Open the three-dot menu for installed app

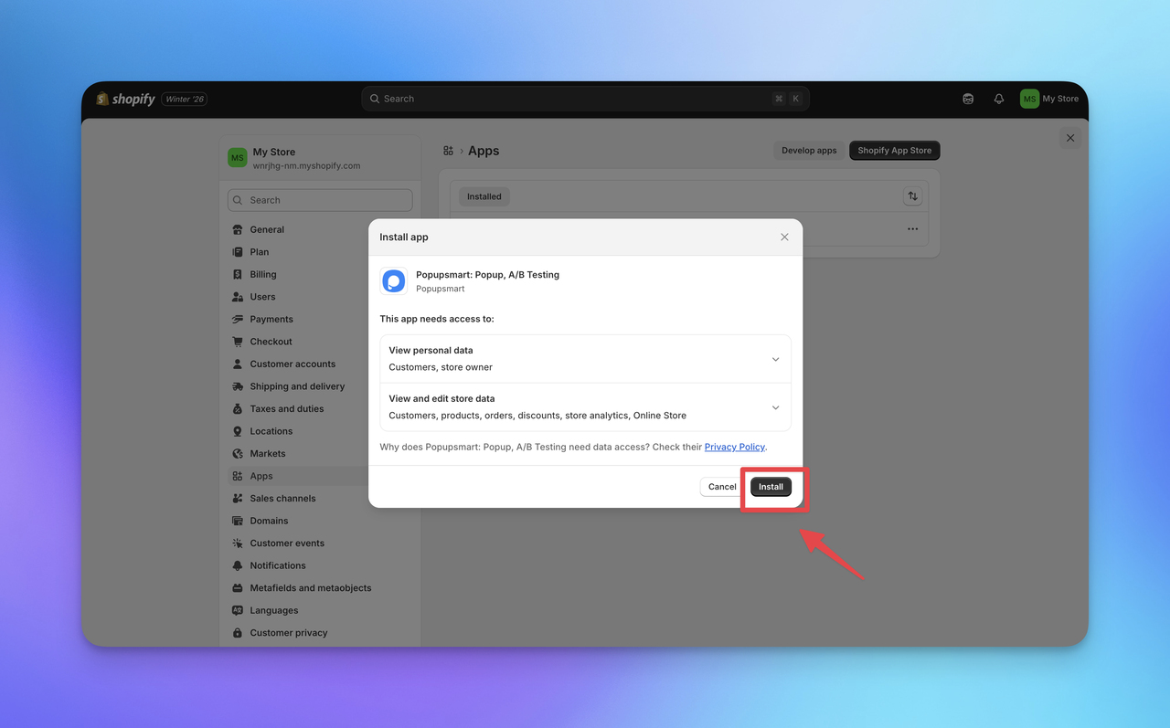(x=912, y=229)
